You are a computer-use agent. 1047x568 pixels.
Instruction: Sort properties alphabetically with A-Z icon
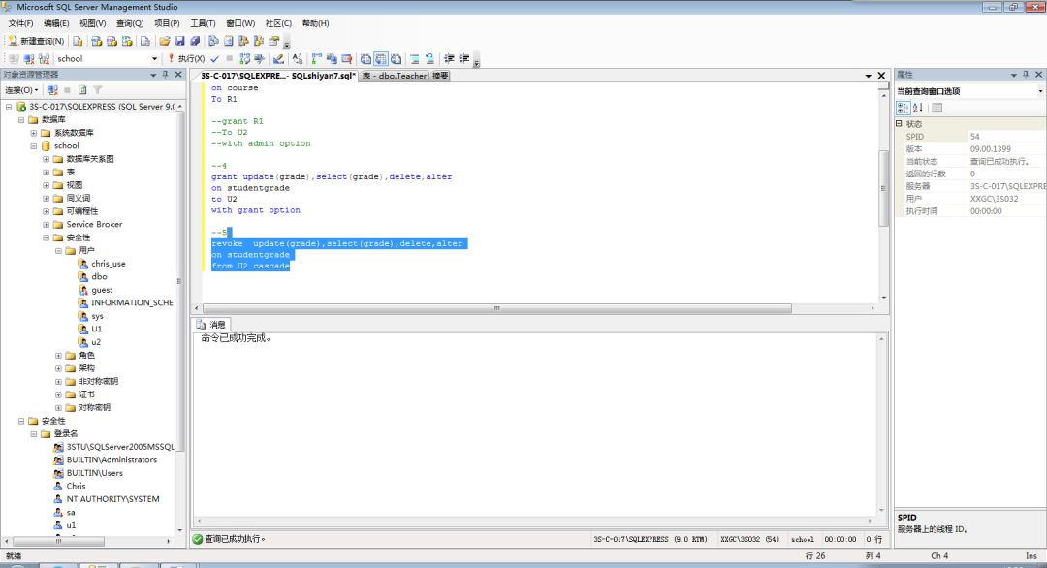[x=918, y=108]
